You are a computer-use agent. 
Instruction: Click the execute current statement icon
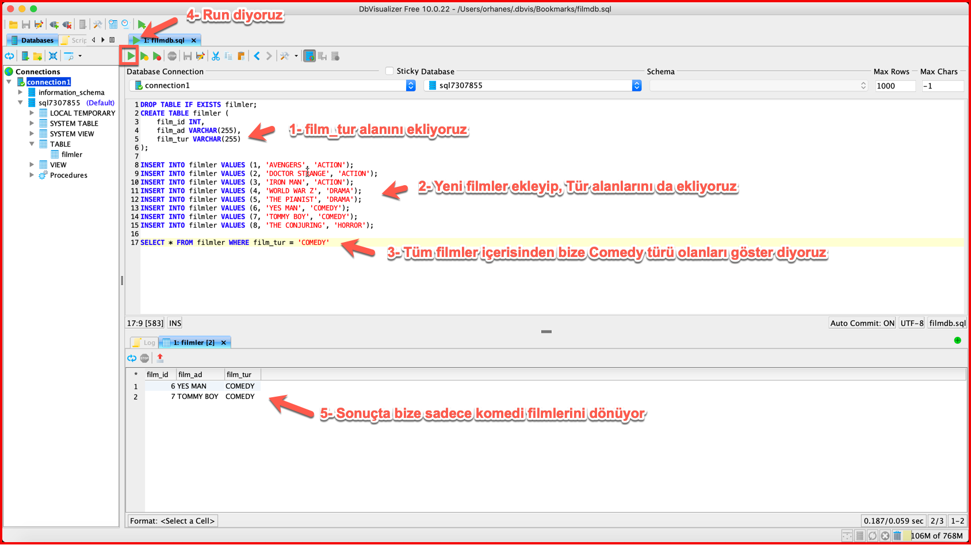(144, 56)
